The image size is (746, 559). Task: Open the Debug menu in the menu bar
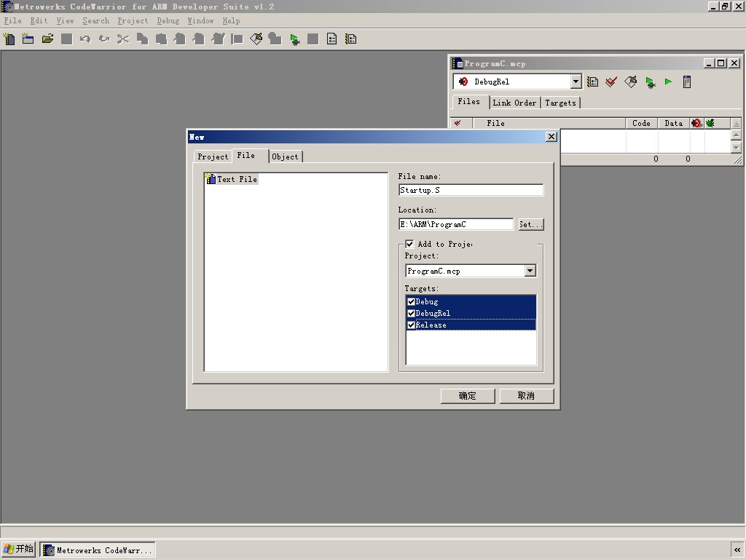click(x=168, y=20)
